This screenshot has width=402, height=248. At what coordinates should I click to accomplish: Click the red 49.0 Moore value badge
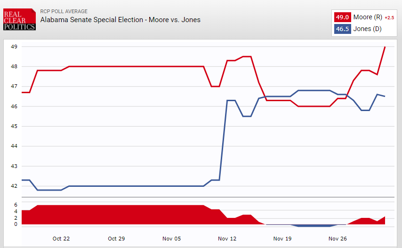point(342,17)
